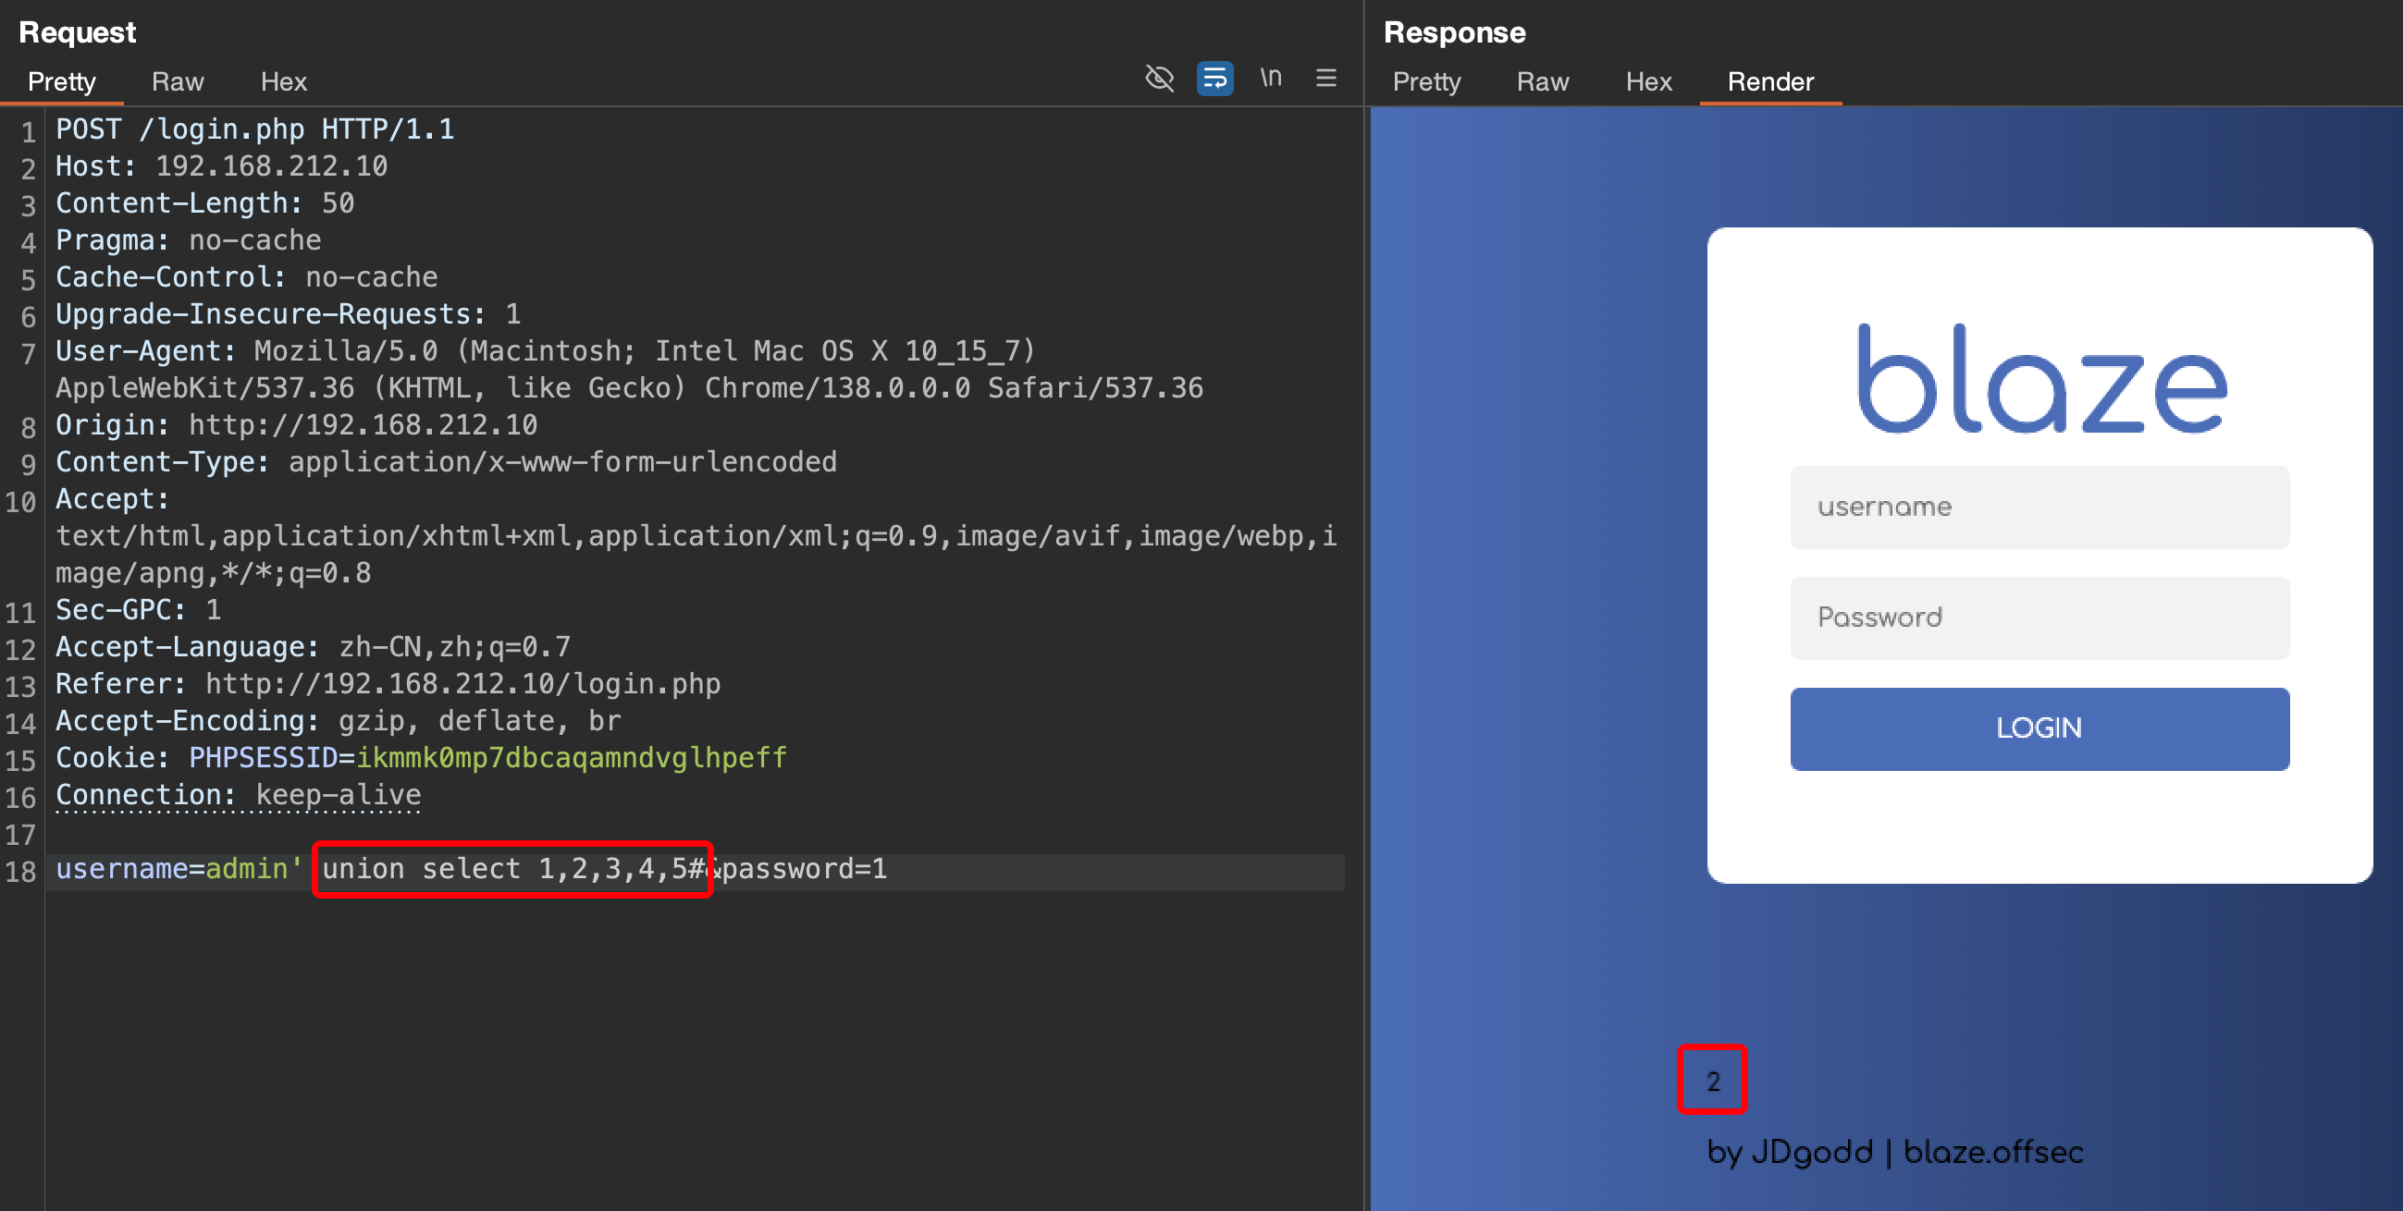Toggle the line wrap icon
This screenshot has width=2403, height=1211.
[1214, 79]
